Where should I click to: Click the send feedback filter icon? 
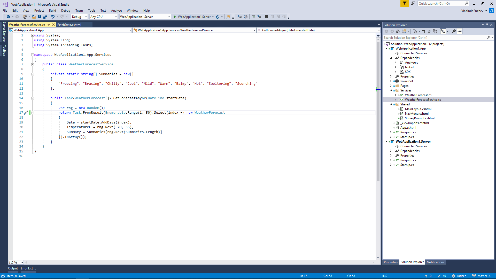point(405,3)
